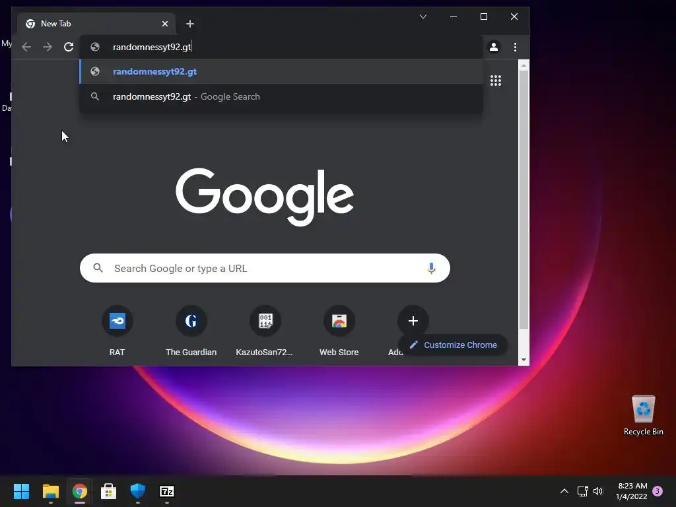This screenshot has width=676, height=507.
Task: Click the network icon in system tray
Action: tap(583, 491)
